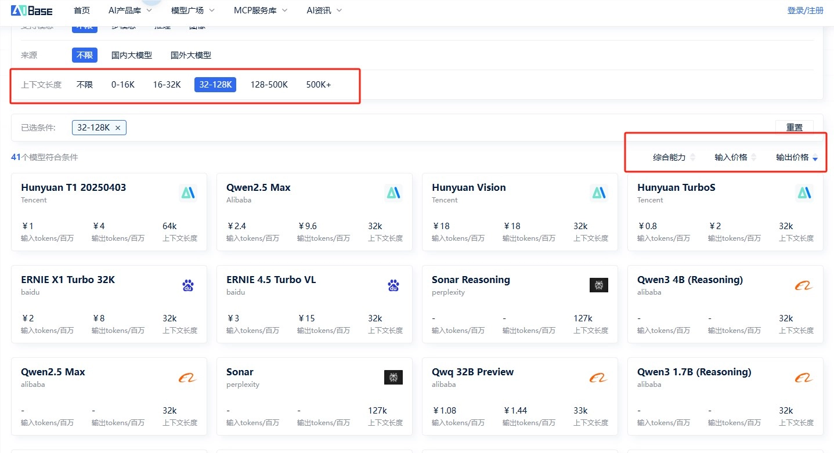Image resolution: width=834 pixels, height=453 pixels.
Task: Click Qwen3 1.7B (Reasoning) alibaba logo
Action: point(804,378)
